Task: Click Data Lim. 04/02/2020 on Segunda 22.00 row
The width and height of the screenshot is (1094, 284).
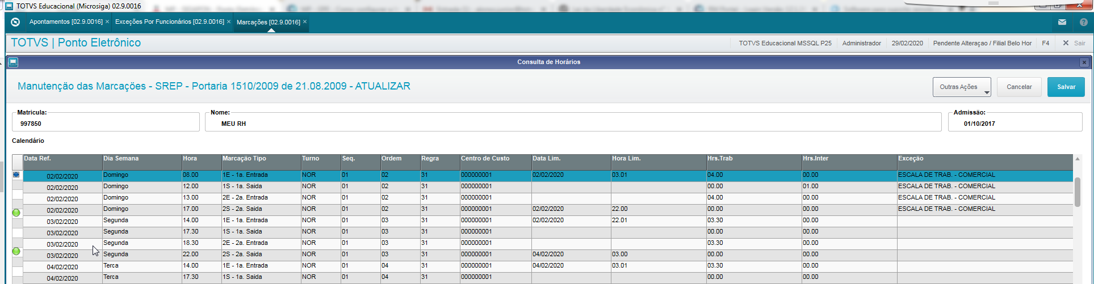Action: [571, 255]
